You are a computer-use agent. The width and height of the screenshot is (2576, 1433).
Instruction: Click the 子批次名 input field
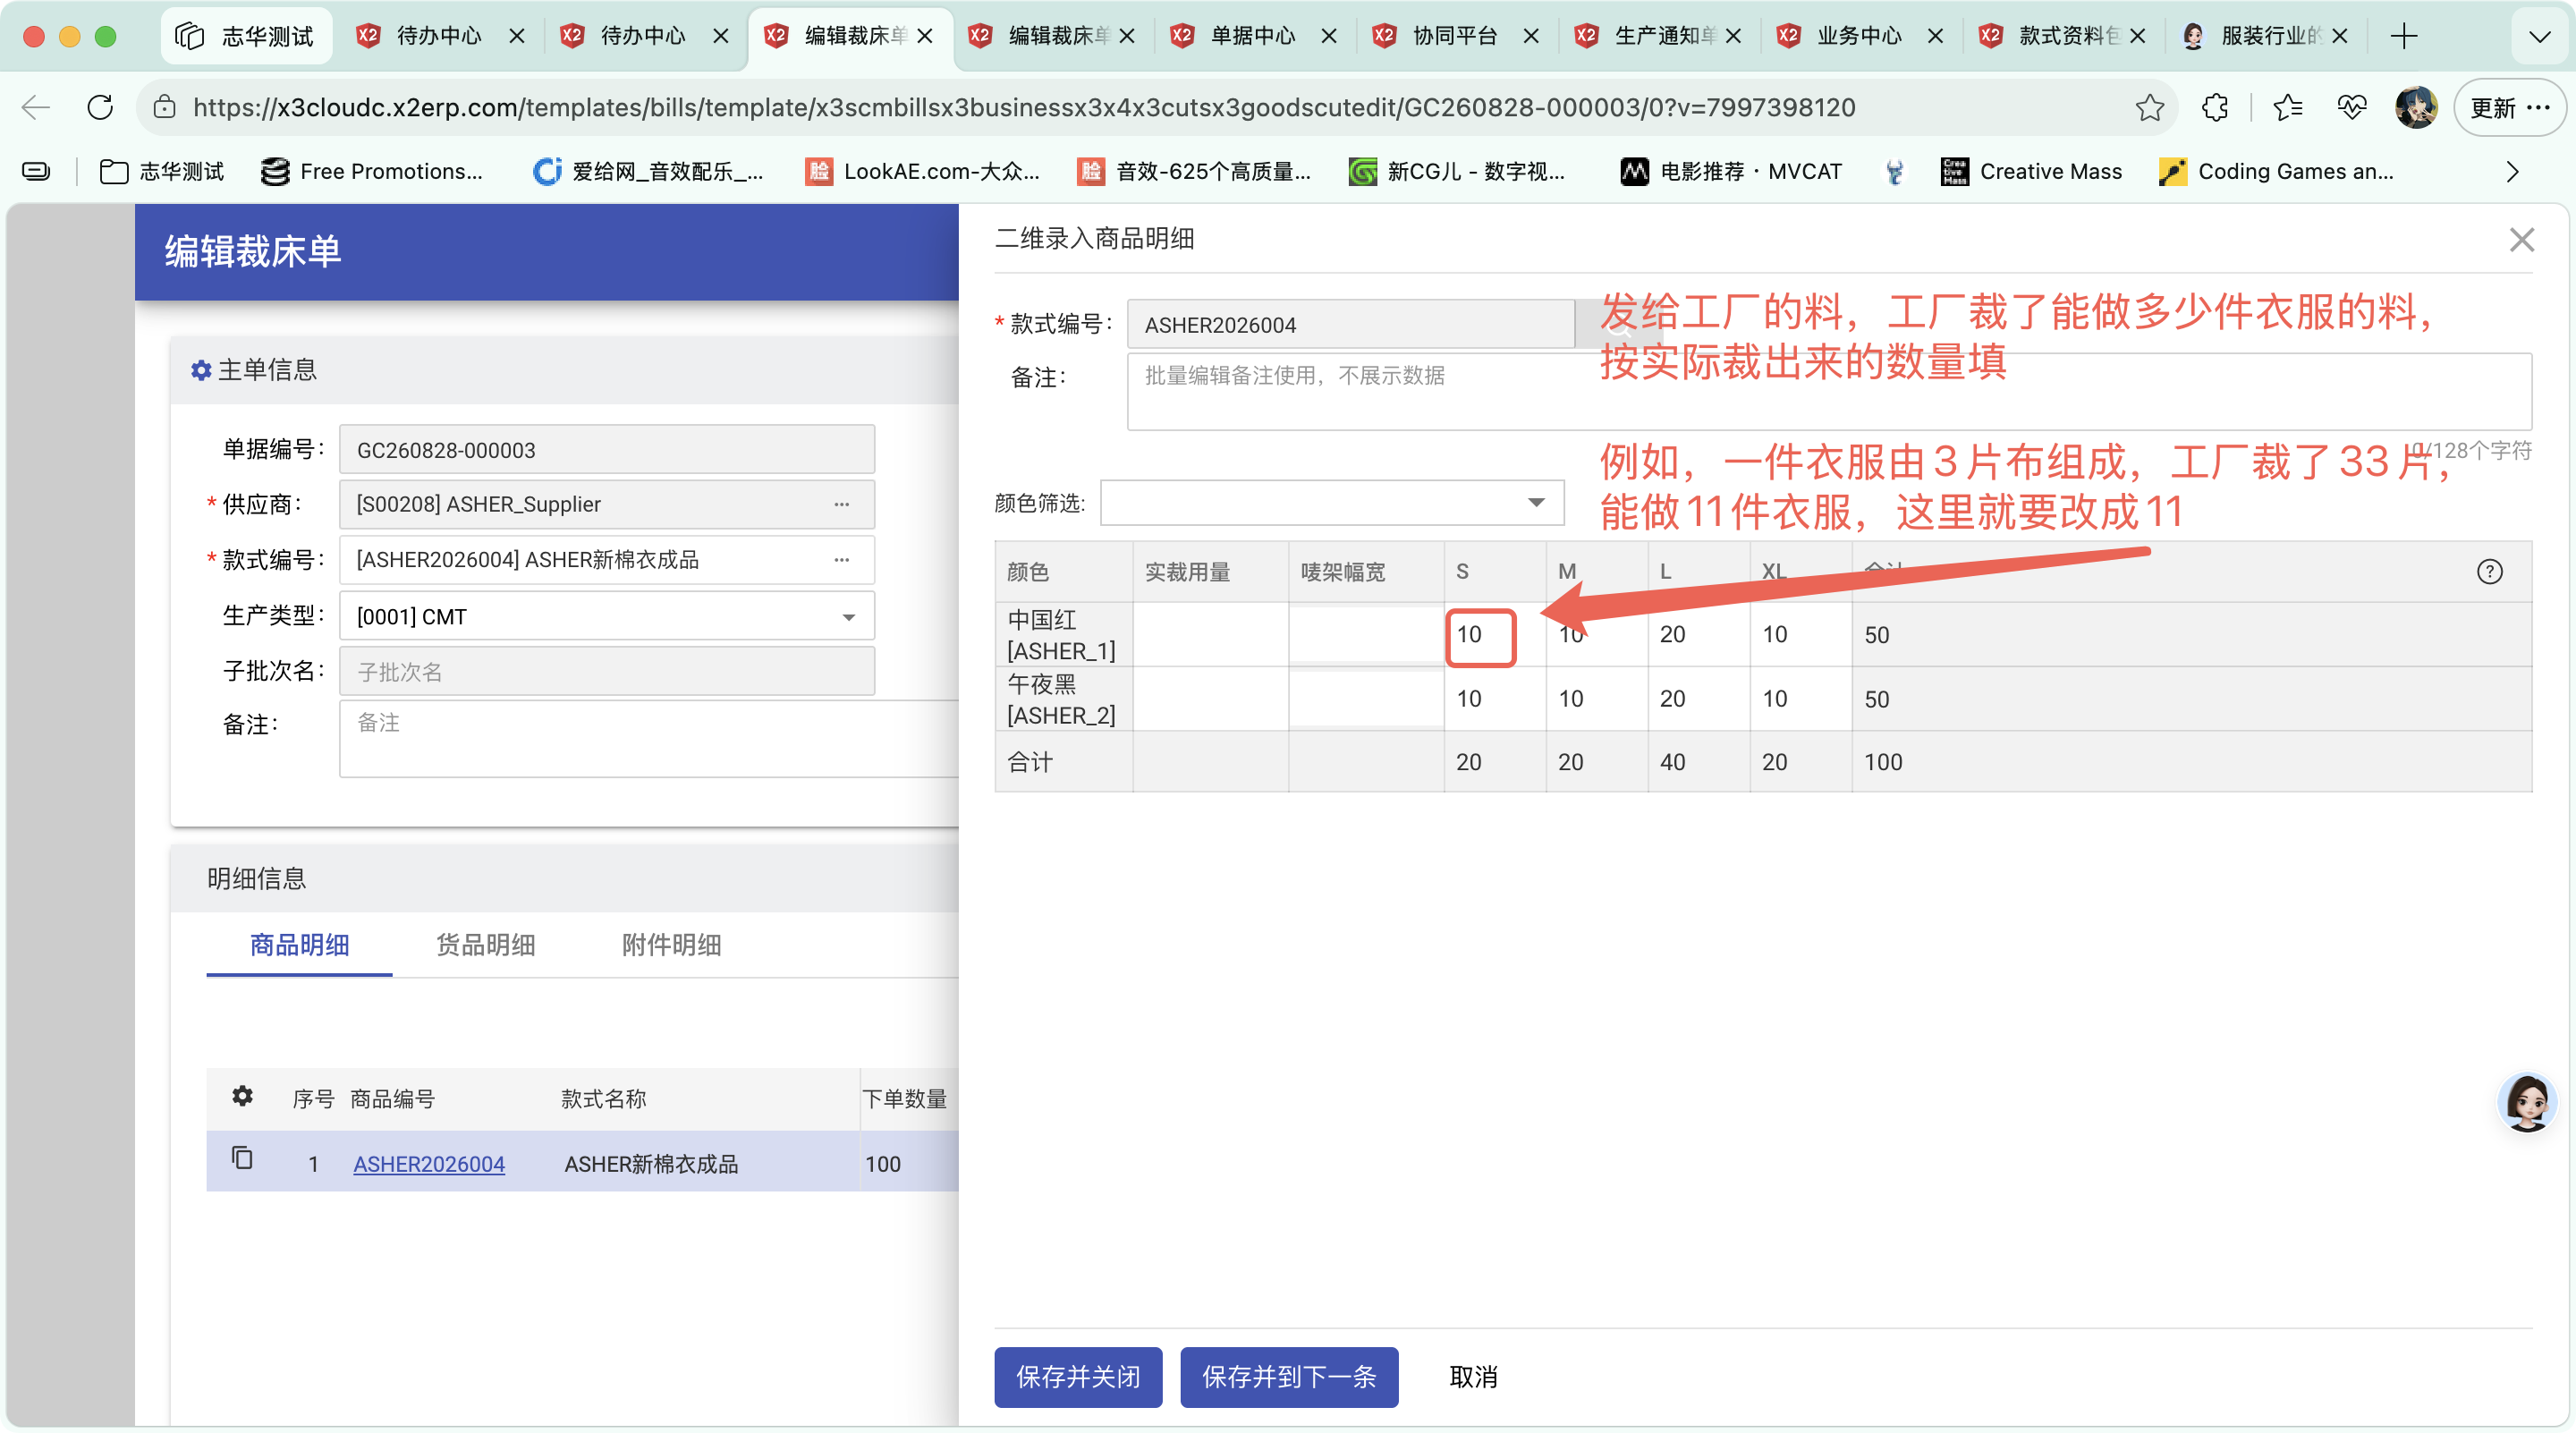pyautogui.click(x=607, y=672)
